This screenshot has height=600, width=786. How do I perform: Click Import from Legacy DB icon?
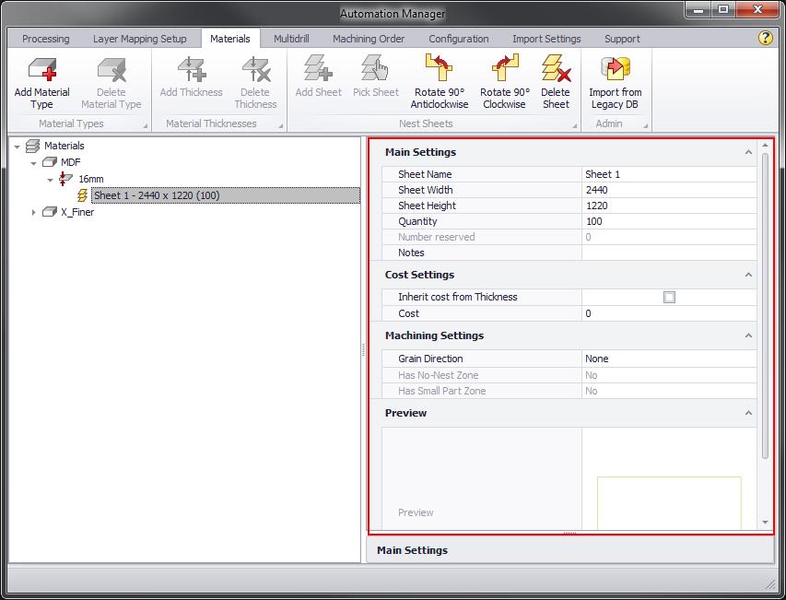click(615, 68)
